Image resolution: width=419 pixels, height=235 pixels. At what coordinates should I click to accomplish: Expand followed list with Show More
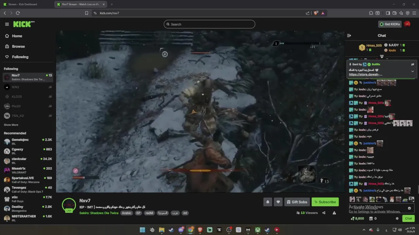[11, 125]
